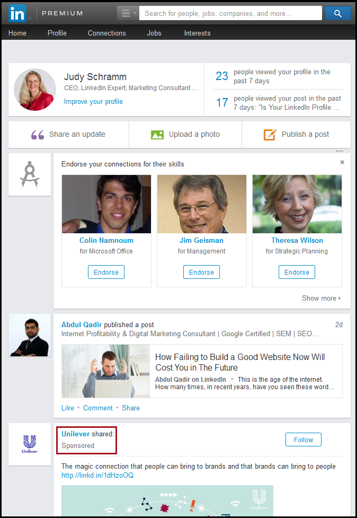
Task: Endorse Theresa Wilson for Strategic Planning
Action: [297, 272]
